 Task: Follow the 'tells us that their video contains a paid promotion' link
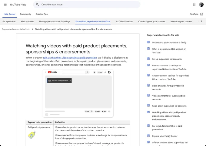click(70, 58)
